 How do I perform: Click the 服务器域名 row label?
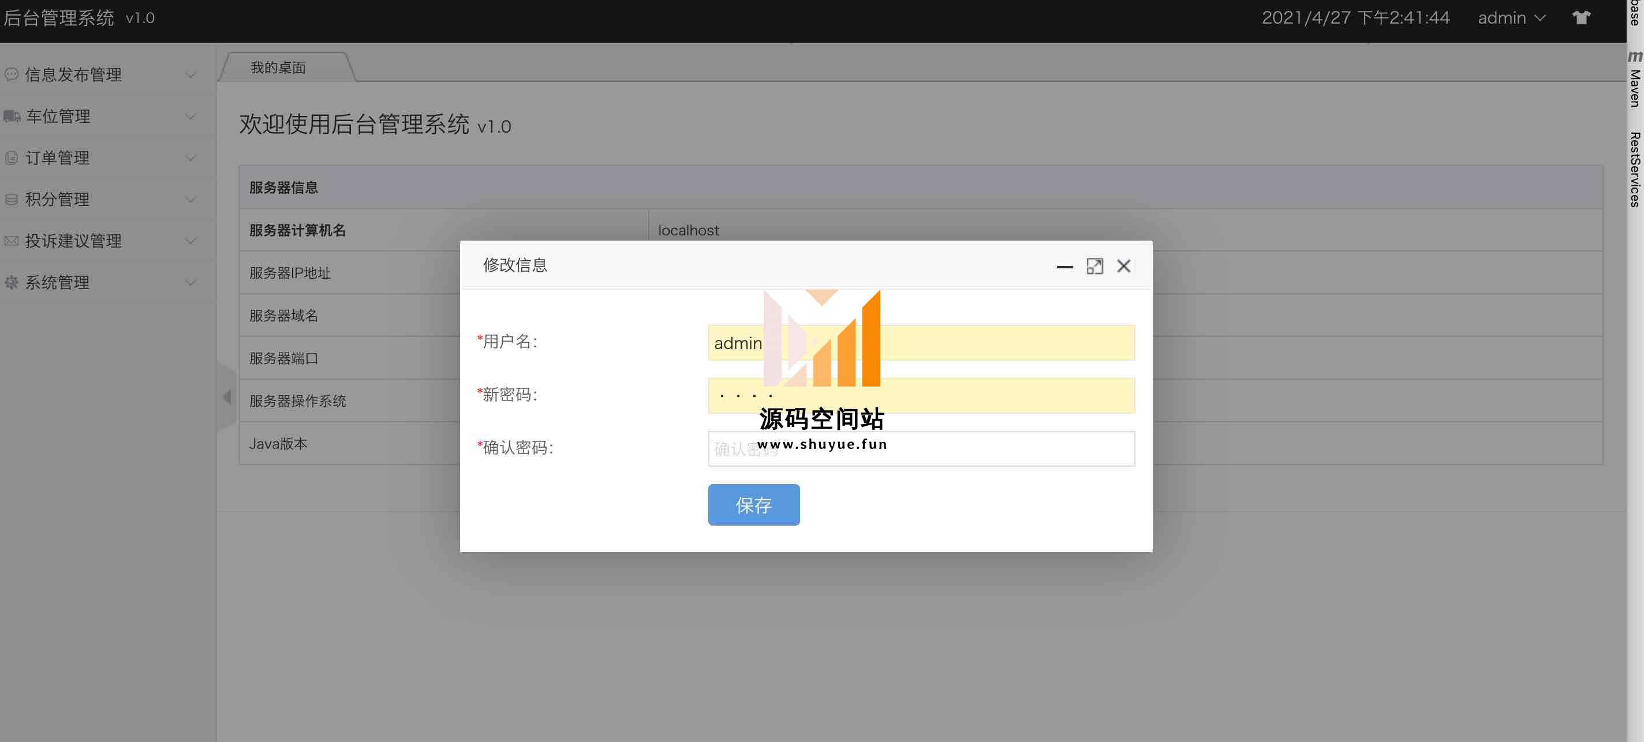(x=283, y=316)
